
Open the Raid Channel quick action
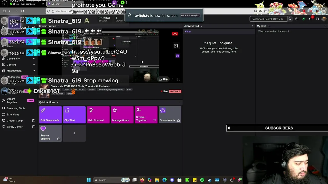(x=98, y=115)
